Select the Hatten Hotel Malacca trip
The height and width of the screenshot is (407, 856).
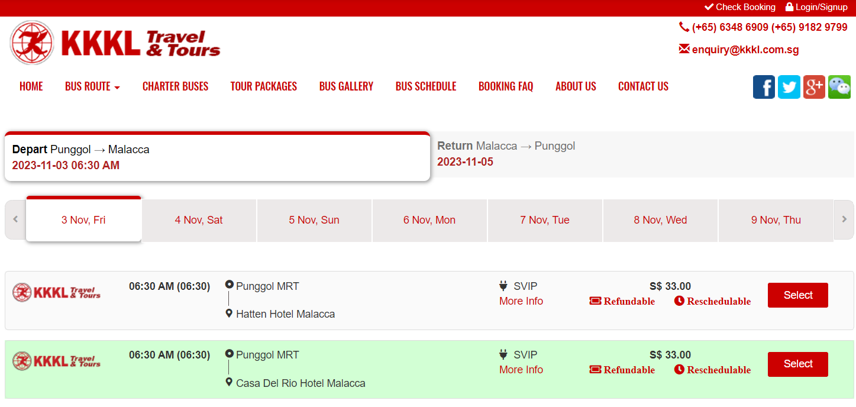pos(797,295)
